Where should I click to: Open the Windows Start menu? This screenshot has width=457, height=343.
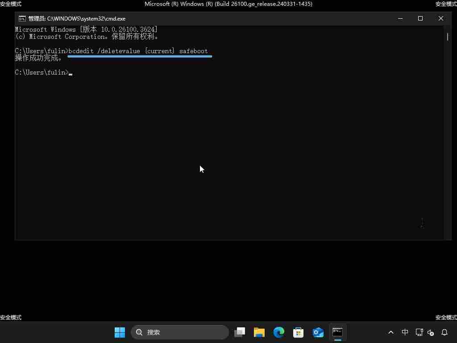coord(120,332)
